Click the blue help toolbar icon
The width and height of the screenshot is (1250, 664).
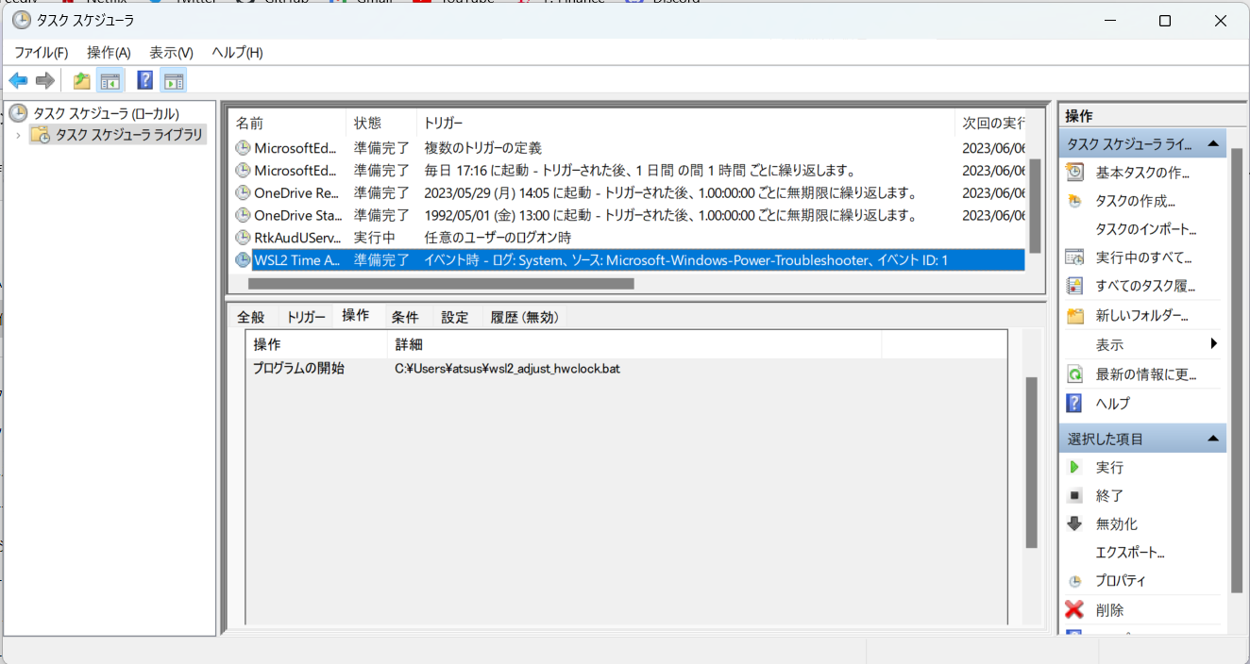click(144, 81)
